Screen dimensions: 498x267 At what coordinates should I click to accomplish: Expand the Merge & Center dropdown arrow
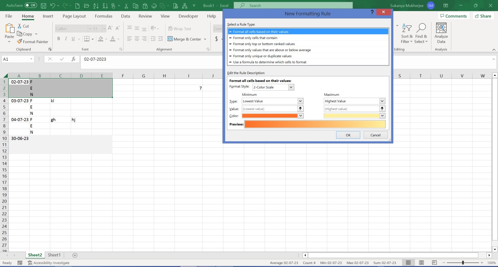coord(205,39)
